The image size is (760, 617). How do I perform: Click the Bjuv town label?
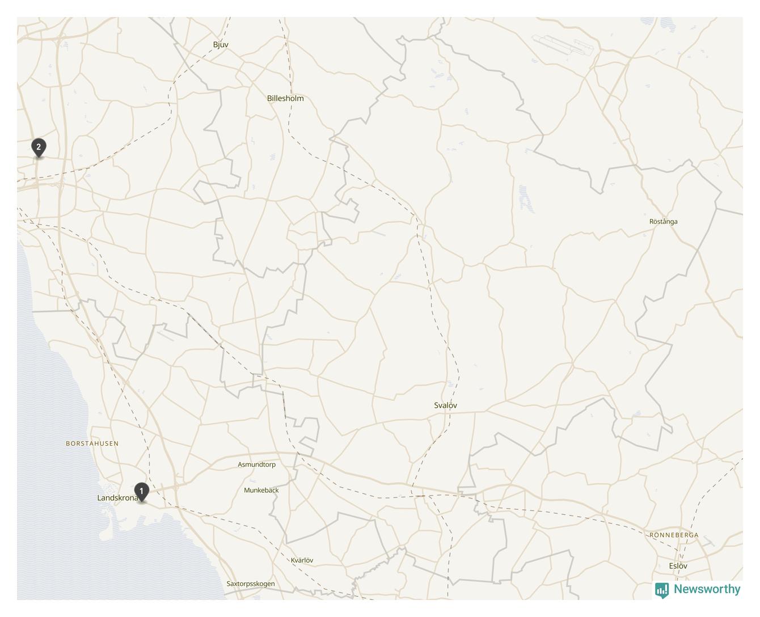pos(221,45)
